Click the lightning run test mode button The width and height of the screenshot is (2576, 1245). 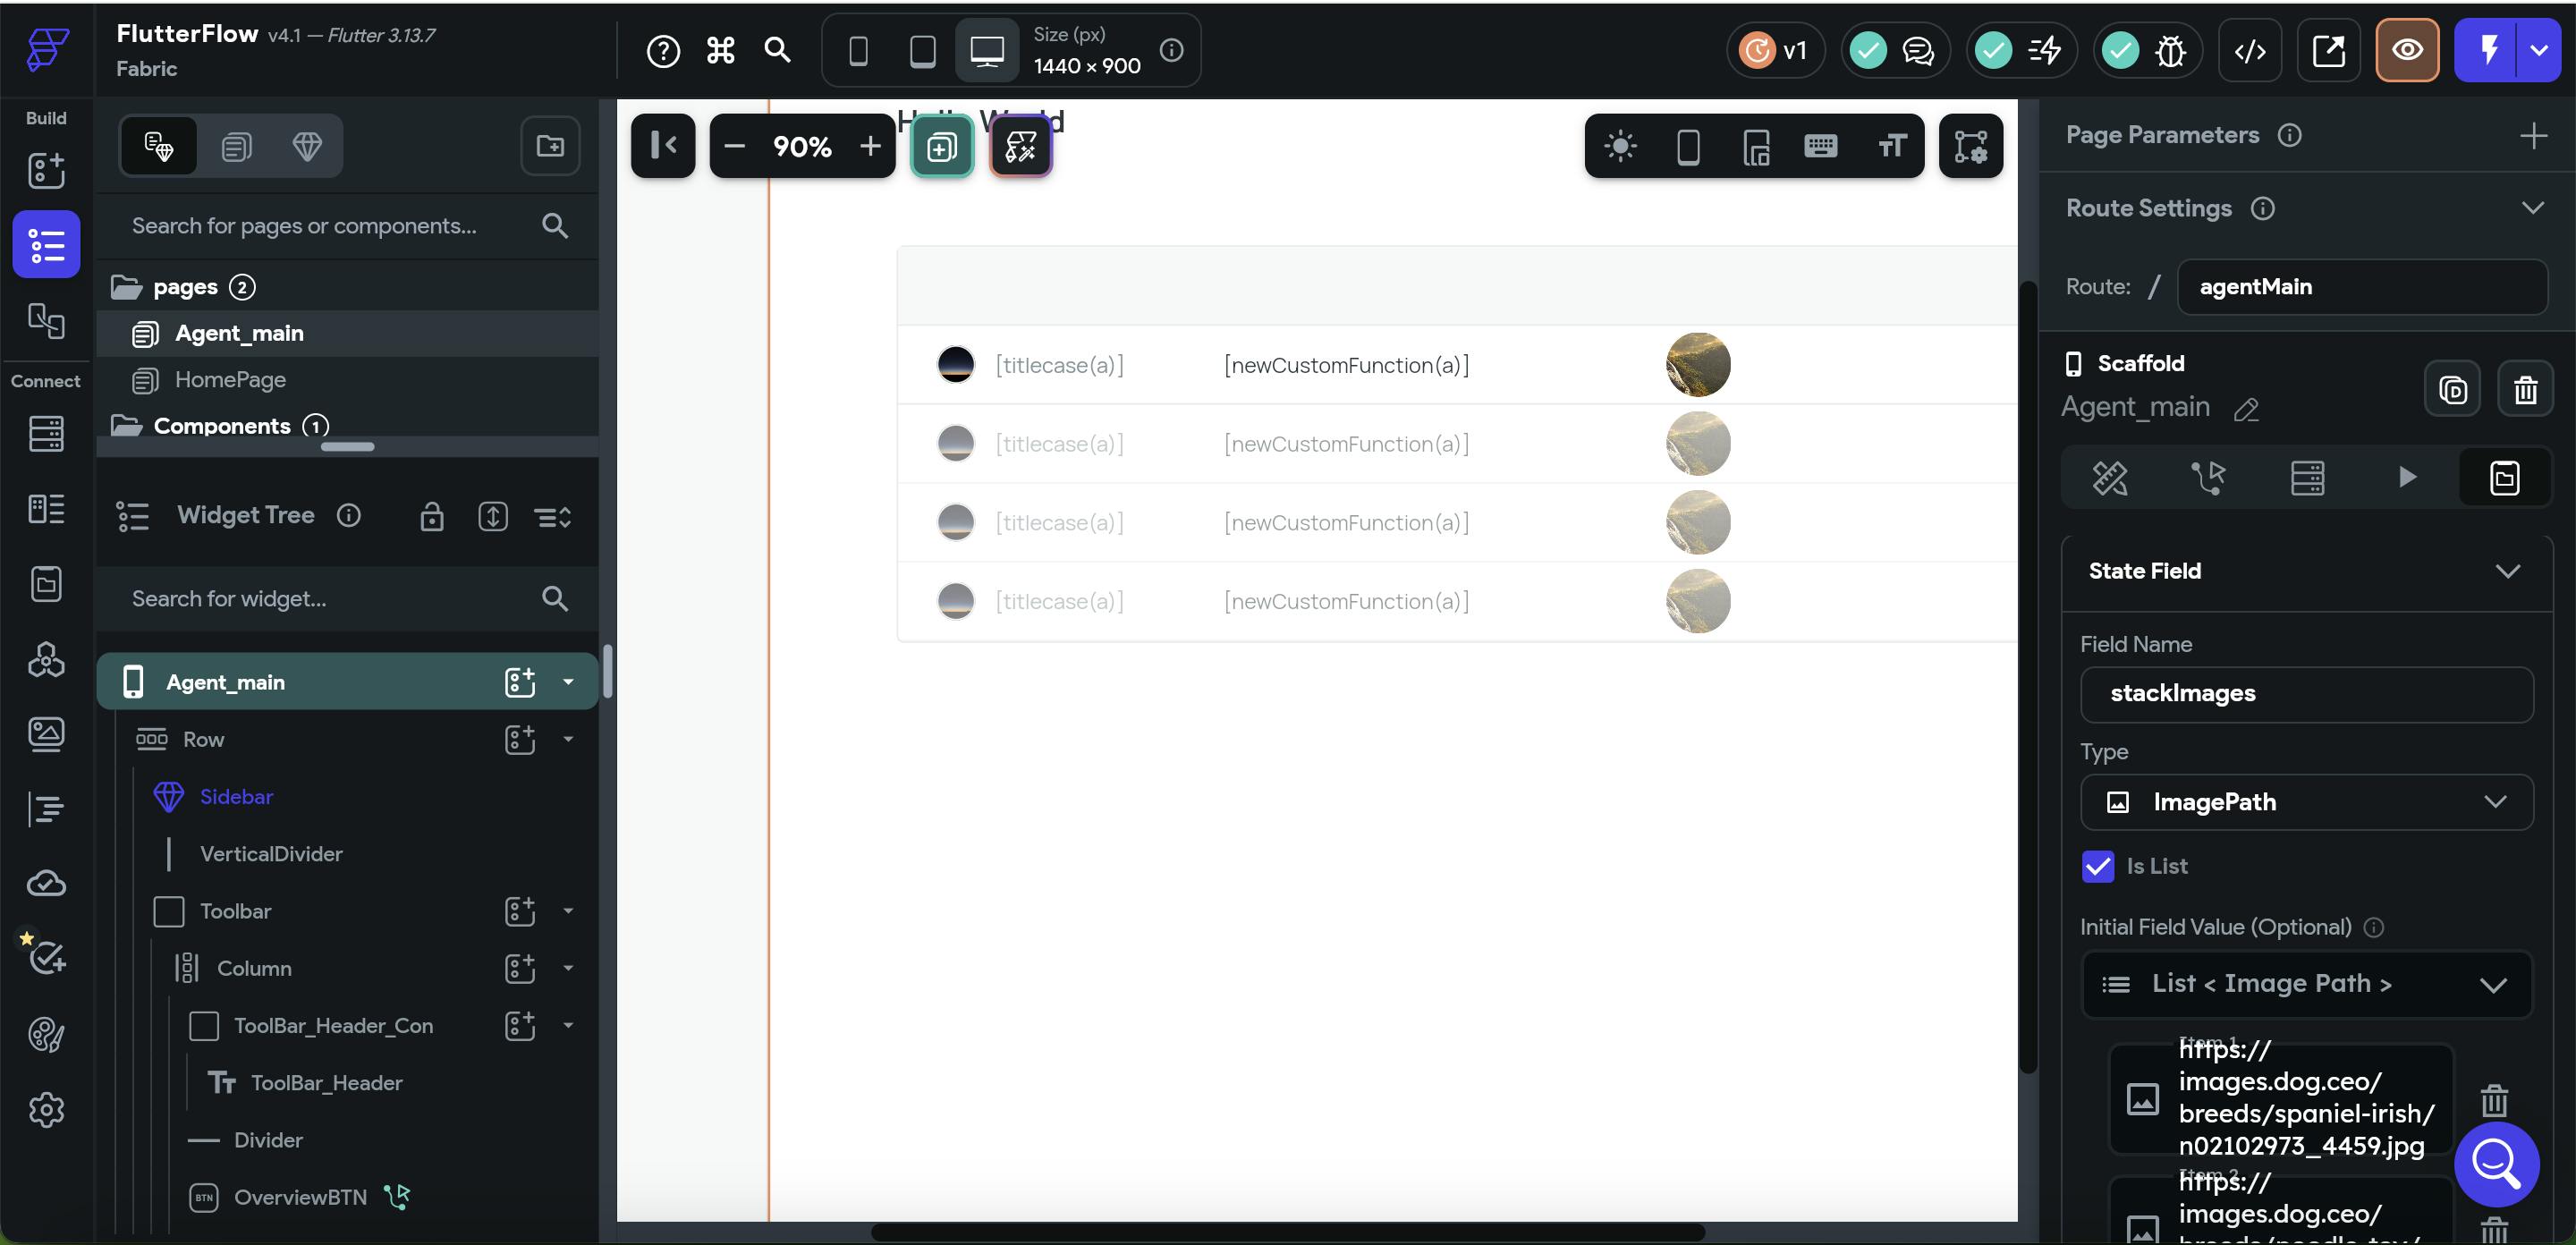point(2488,50)
